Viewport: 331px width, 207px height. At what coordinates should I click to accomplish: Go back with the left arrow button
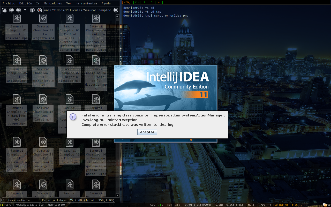pos(11,10)
